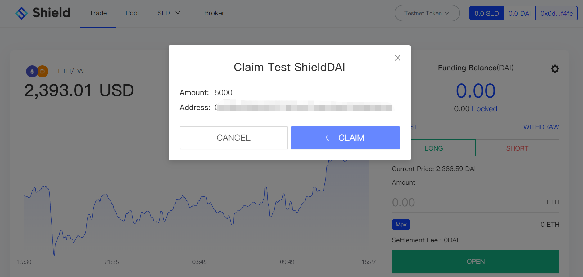Click the ETH coin icon
The height and width of the screenshot is (277, 583).
click(x=32, y=72)
